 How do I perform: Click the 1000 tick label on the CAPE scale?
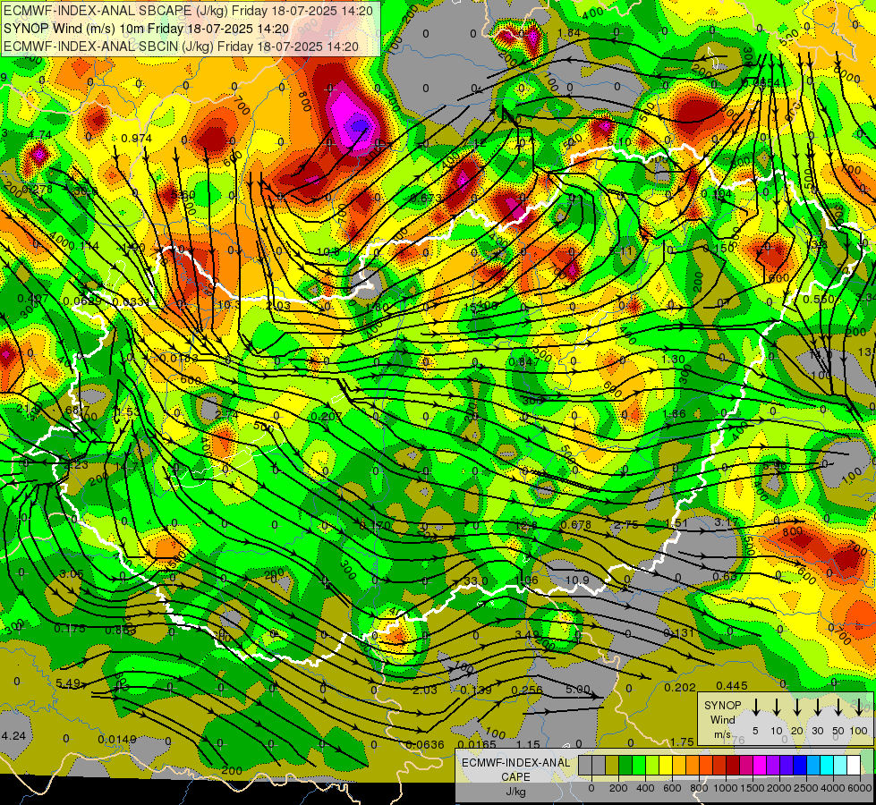pyautogui.click(x=726, y=788)
